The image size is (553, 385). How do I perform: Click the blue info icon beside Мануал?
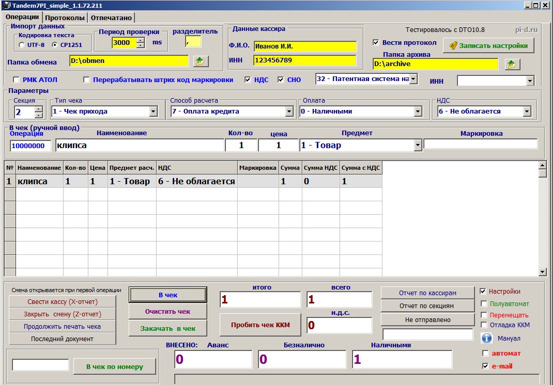[487, 338]
